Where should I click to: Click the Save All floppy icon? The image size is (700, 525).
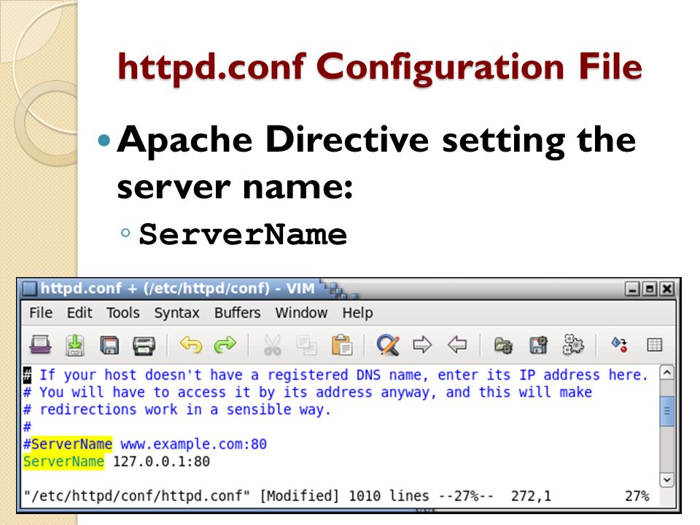[x=109, y=345]
